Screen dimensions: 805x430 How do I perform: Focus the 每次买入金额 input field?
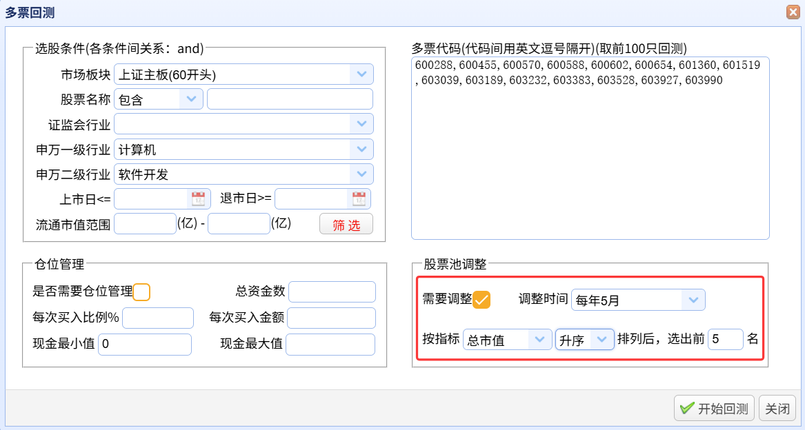tap(332, 318)
